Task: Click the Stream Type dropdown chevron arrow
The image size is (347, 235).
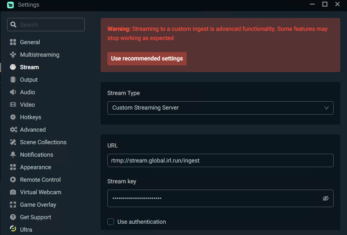Action: [327, 107]
